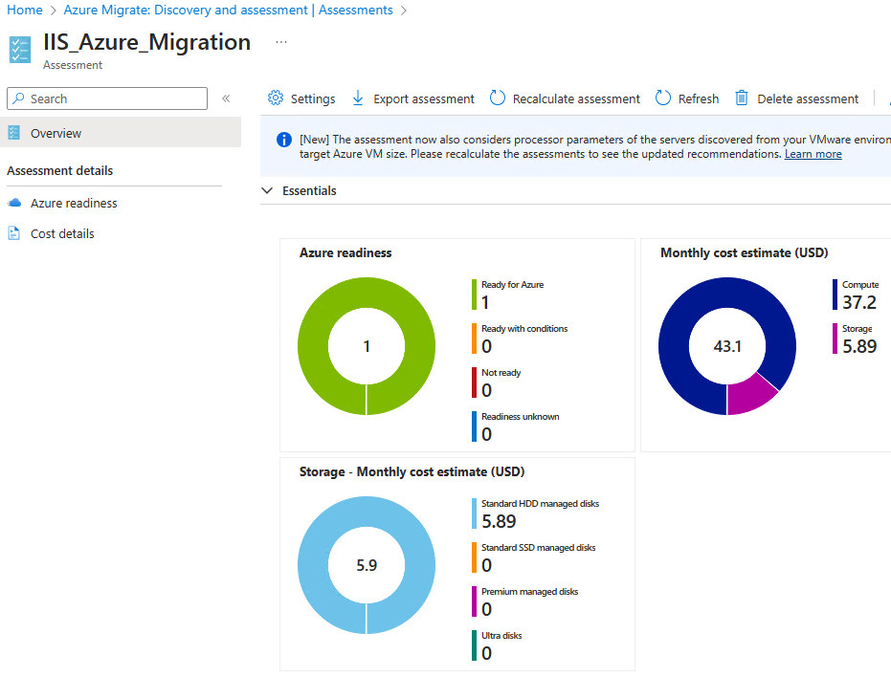Screen dimensions: 891x677
Task: Click the Premium managed disks label
Action: click(x=529, y=591)
